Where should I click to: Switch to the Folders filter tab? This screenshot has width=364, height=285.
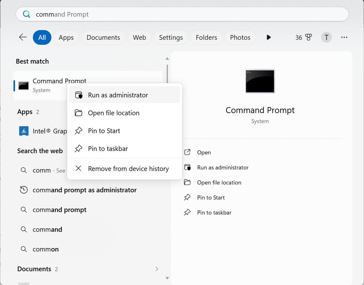206,37
